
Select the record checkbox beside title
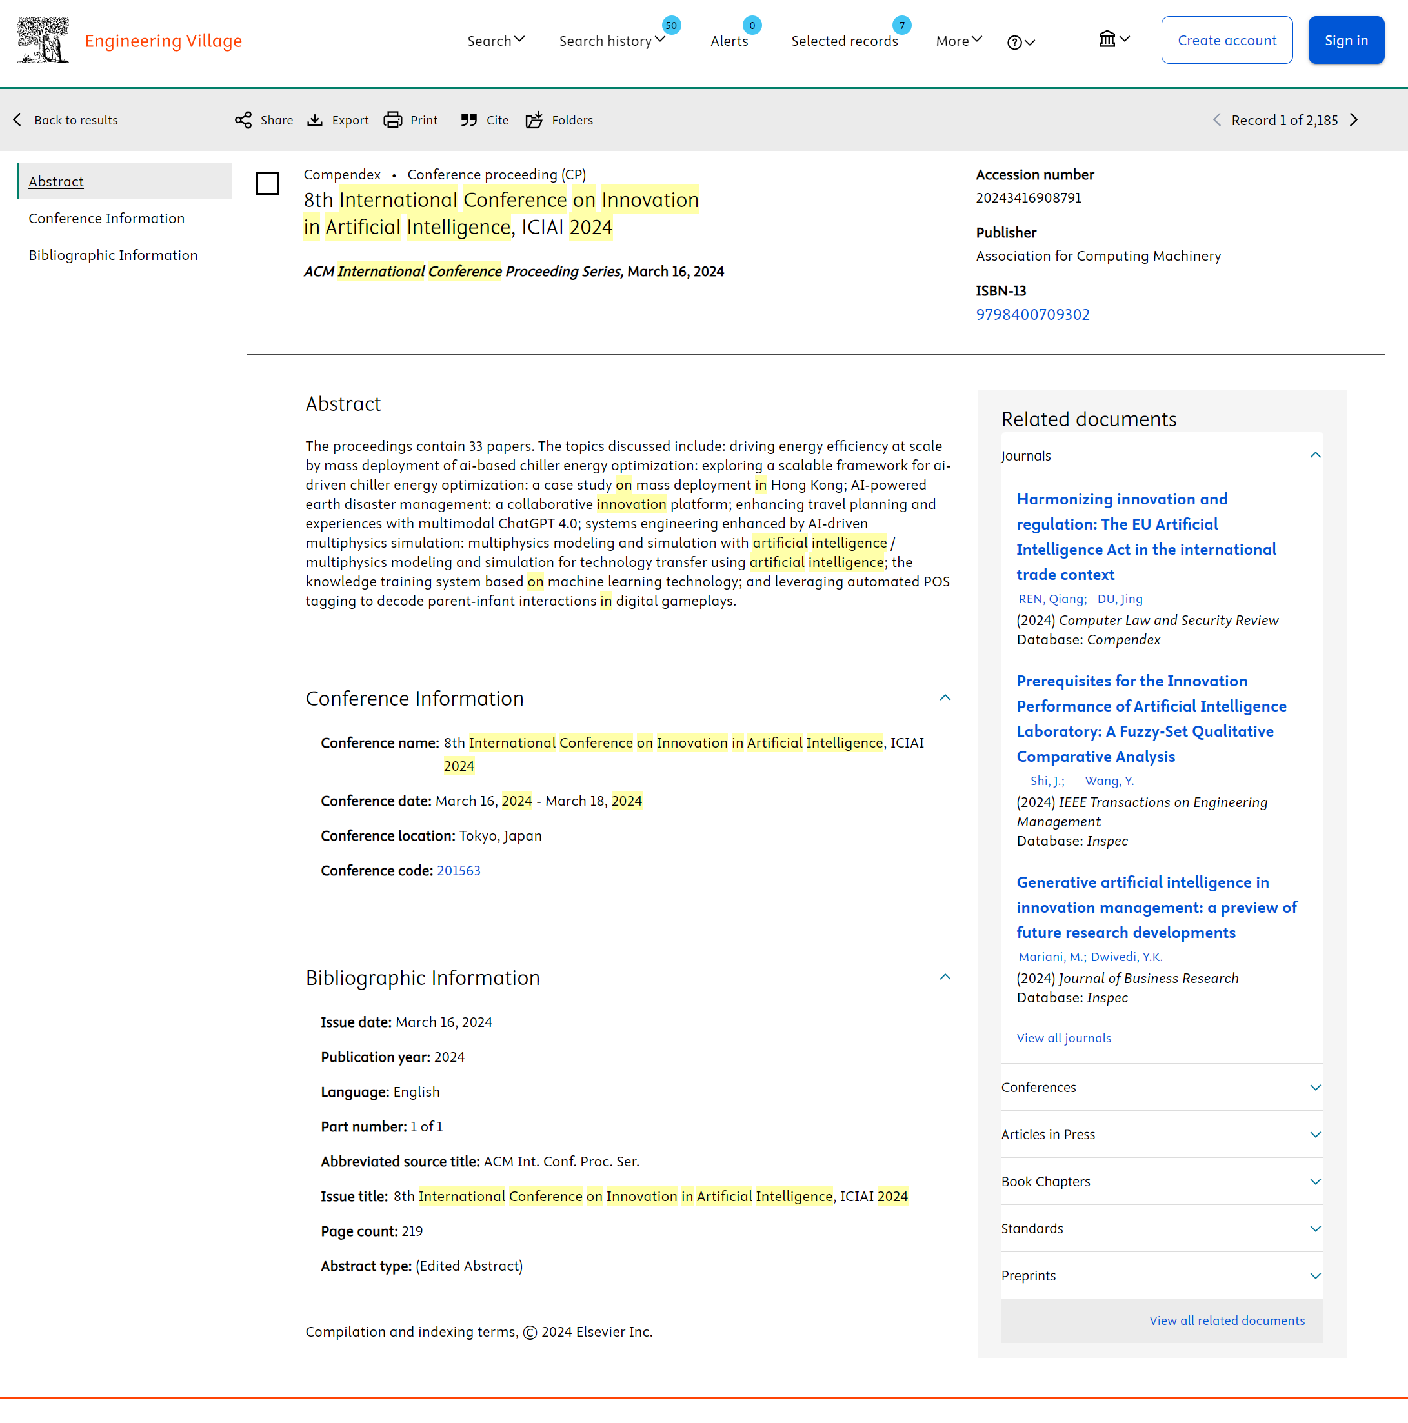[x=267, y=183]
